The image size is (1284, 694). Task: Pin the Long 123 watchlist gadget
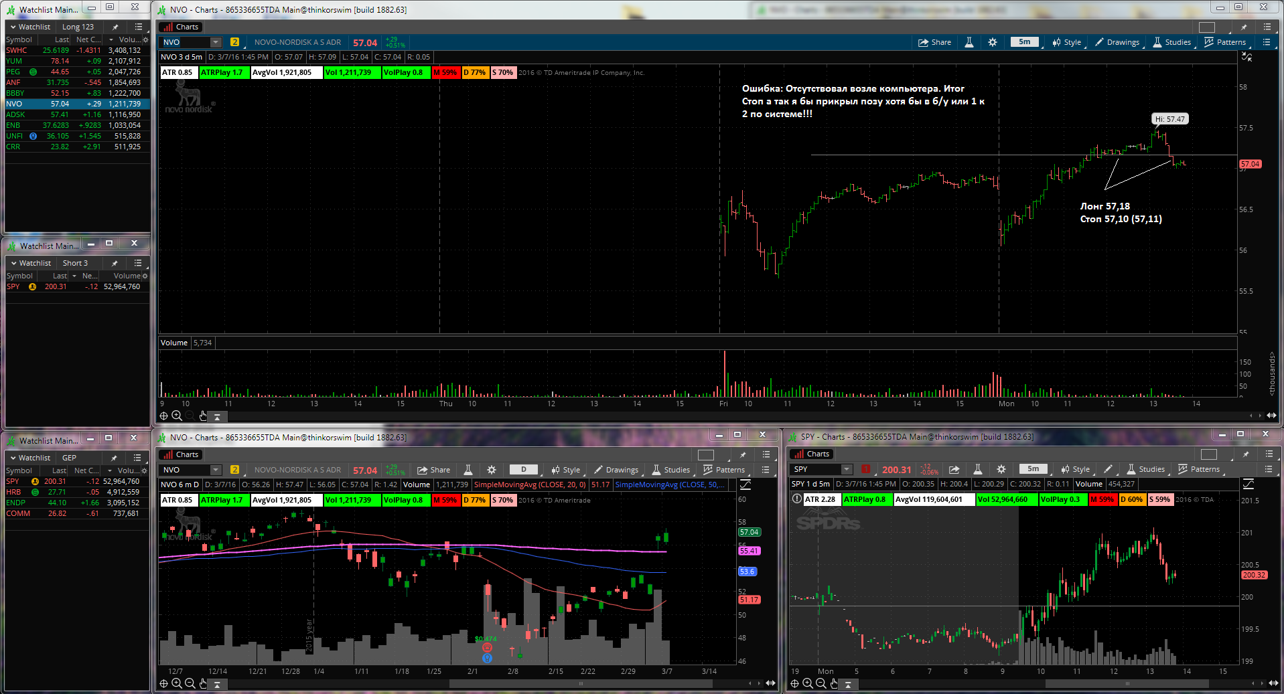pyautogui.click(x=115, y=27)
